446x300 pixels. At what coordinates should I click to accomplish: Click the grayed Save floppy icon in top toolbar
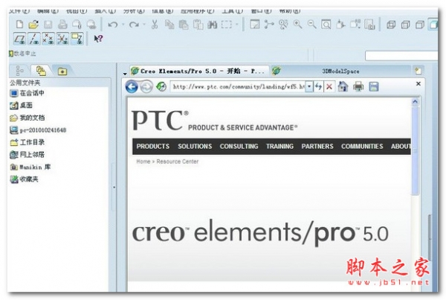point(48,25)
